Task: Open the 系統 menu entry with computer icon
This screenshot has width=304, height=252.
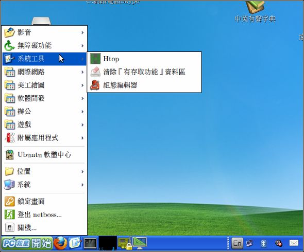Action: 44,185
